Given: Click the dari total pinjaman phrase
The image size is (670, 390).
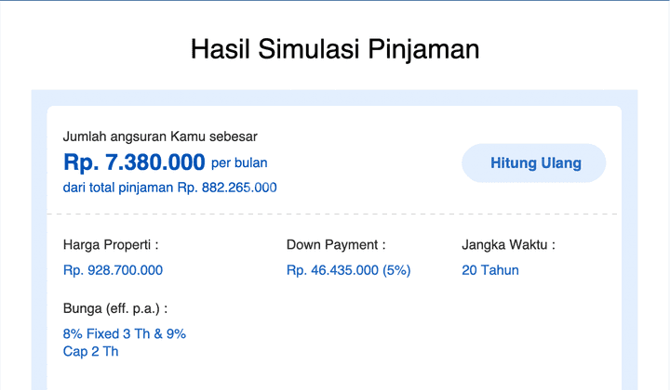Looking at the screenshot, I should click(118, 188).
